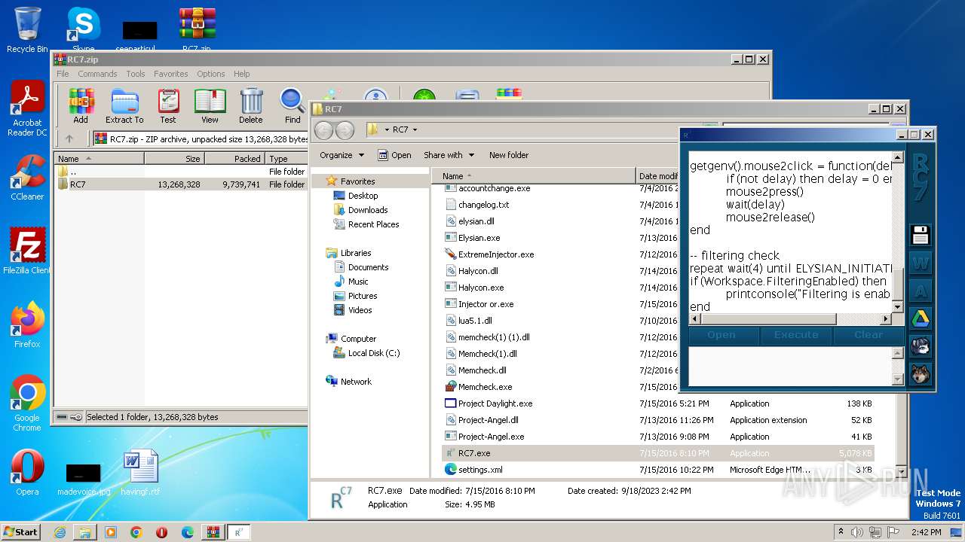The height and width of the screenshot is (542, 965).
Task: Click the Add tool in WinRAR toolbar
Action: click(81, 106)
